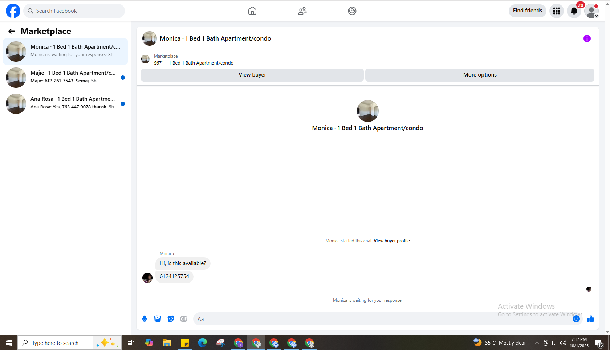
Task: Open the '$671 - 1 Bed 1 Bath Apartment/condo' listing
Action: [194, 63]
